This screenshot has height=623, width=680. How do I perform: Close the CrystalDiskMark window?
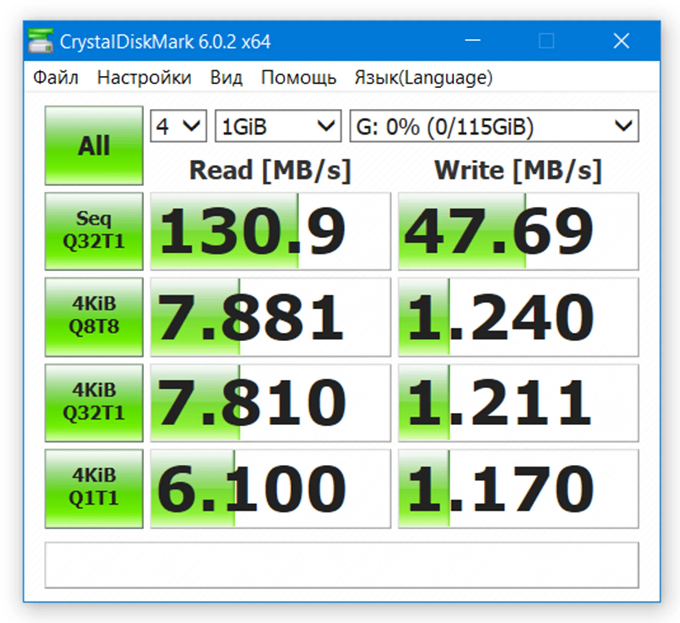(621, 40)
